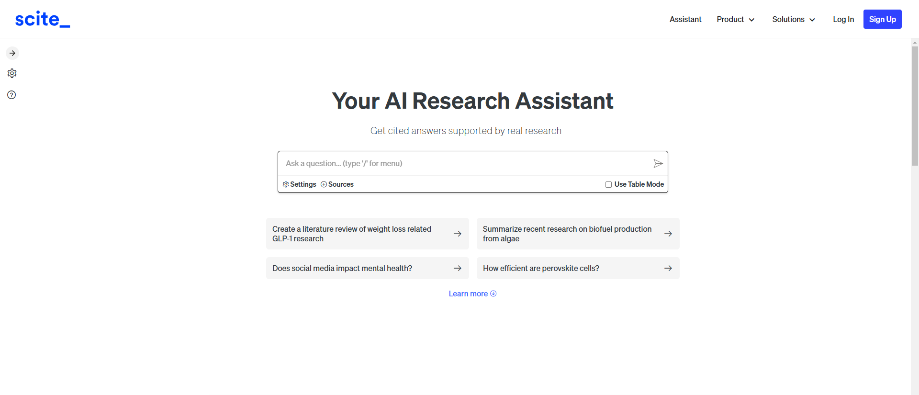Screen dimensions: 919x395
Task: Open the help icon in the sidebar
Action: (12, 95)
